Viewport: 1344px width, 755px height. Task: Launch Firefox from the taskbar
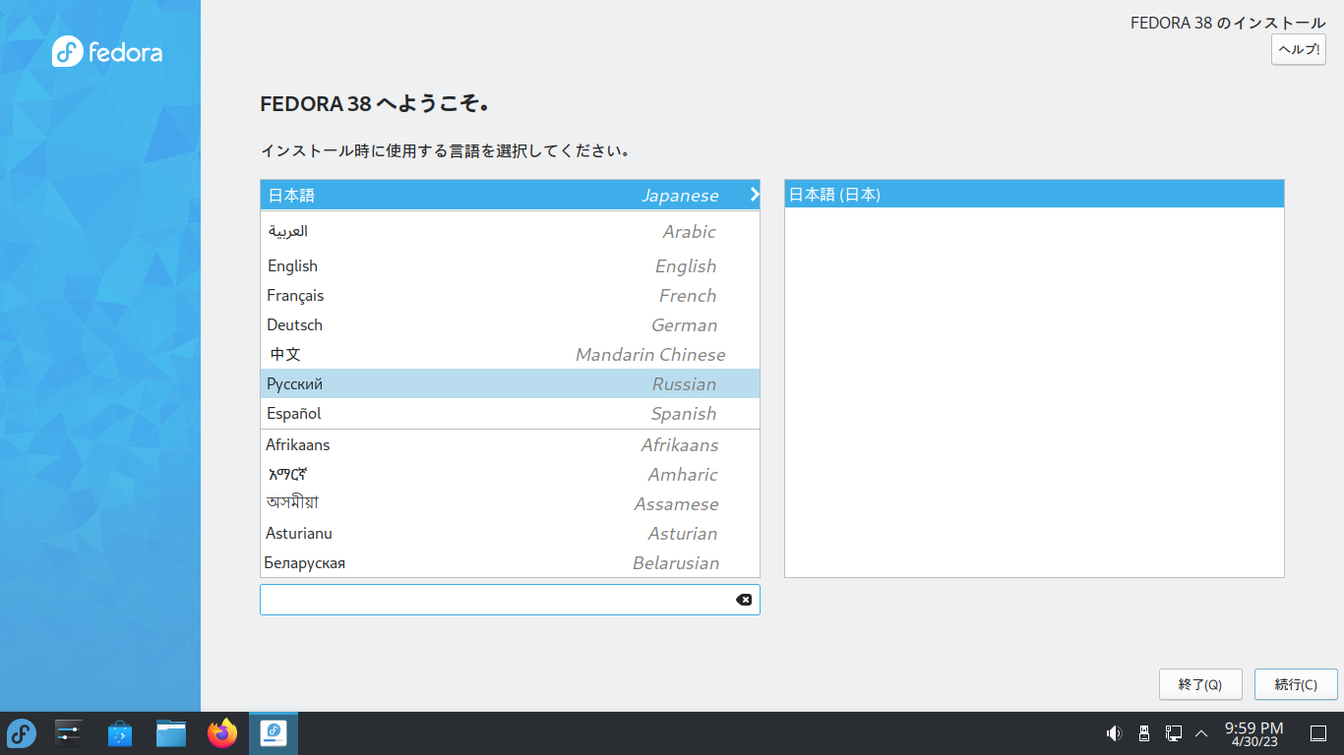click(222, 733)
